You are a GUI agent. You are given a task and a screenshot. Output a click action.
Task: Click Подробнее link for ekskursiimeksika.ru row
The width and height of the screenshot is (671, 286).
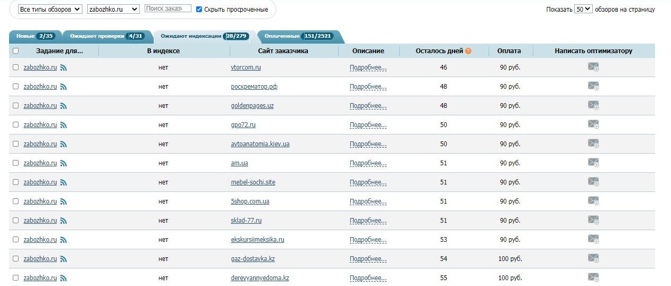[368, 240]
